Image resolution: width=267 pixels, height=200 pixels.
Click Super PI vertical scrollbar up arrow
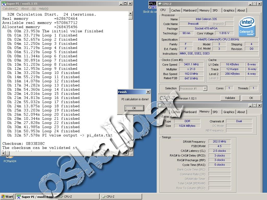131,13
